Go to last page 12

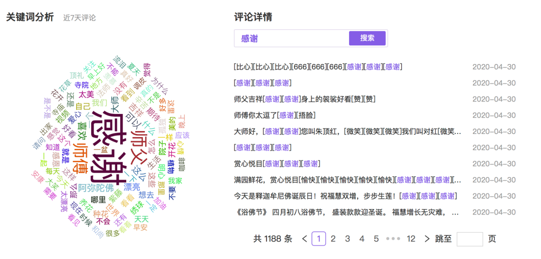(x=411, y=239)
